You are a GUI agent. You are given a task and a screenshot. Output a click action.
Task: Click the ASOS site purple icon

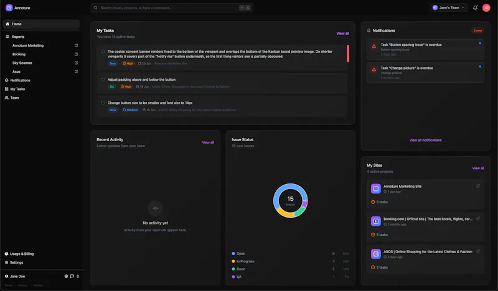(376, 254)
